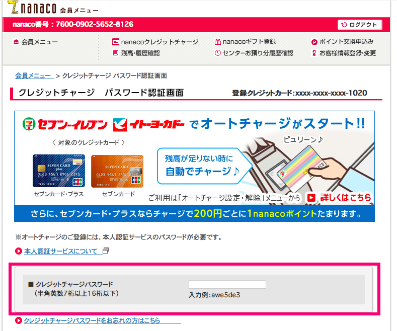This screenshot has width=397, height=331.
Task: Click the person icon beside お客様情報登録
Action: tap(314, 53)
